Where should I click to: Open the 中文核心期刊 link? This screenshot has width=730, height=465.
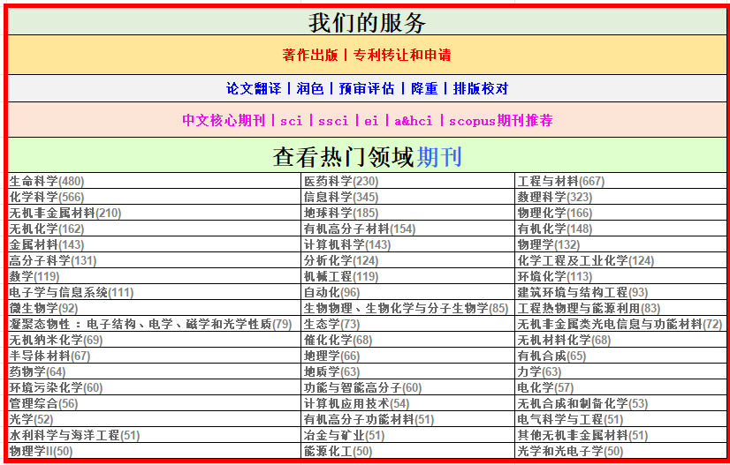[x=224, y=120]
